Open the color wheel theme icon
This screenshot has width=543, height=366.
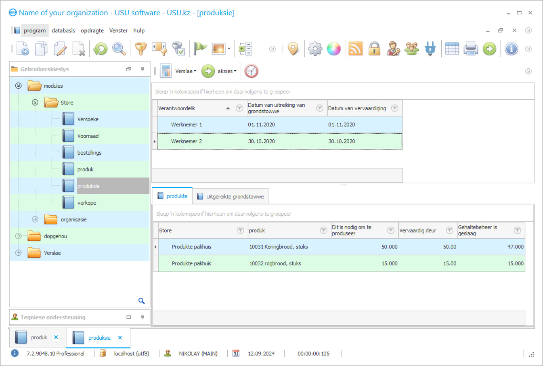click(334, 49)
